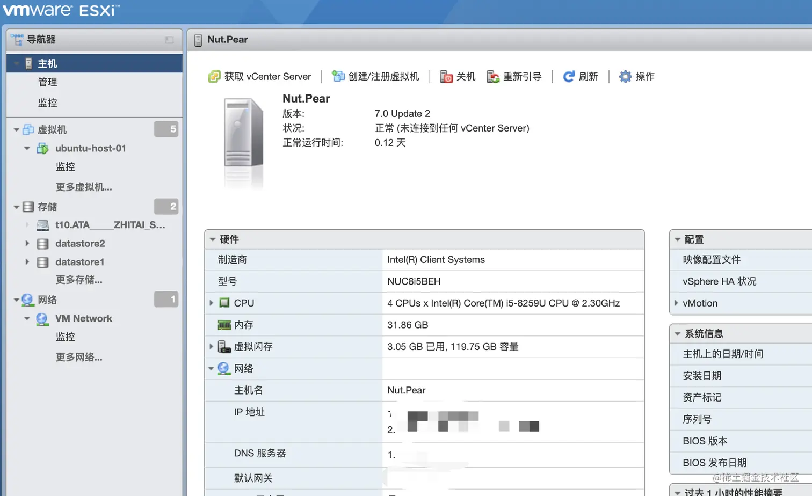
Task: Open 更多网络... in the navigator
Action: pos(78,357)
